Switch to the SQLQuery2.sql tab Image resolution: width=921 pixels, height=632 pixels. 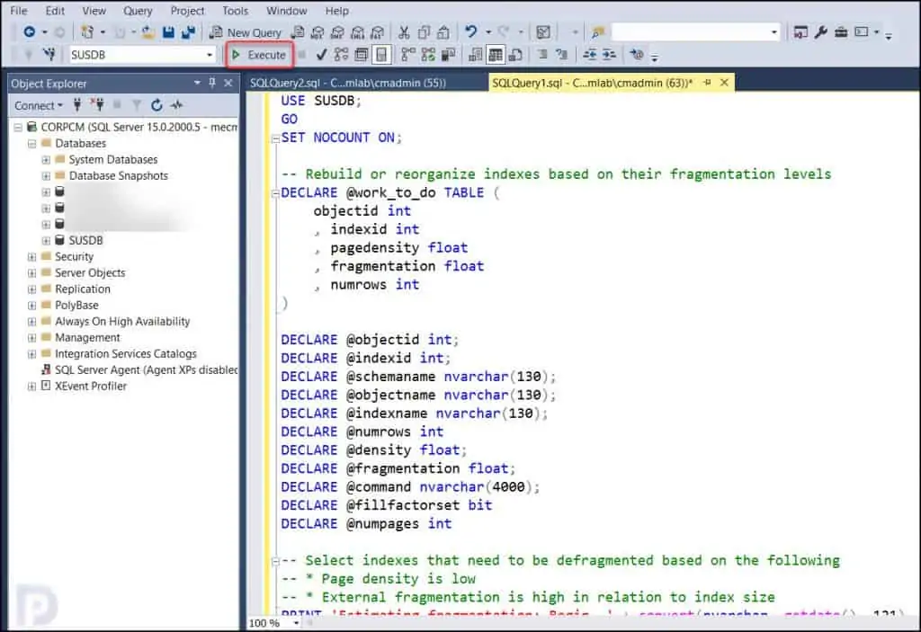(x=348, y=83)
